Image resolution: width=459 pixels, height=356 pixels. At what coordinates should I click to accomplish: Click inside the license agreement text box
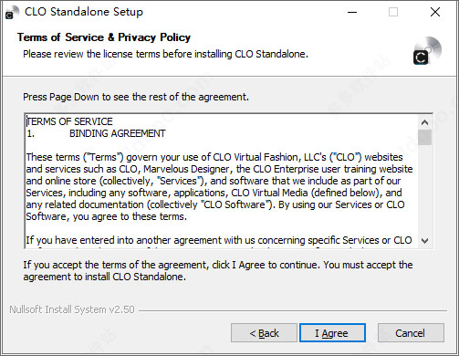222,181
